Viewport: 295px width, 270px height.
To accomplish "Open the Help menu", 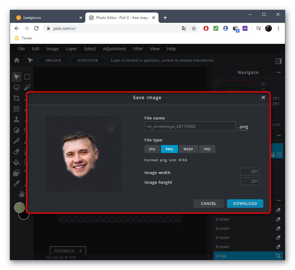I will coord(171,49).
